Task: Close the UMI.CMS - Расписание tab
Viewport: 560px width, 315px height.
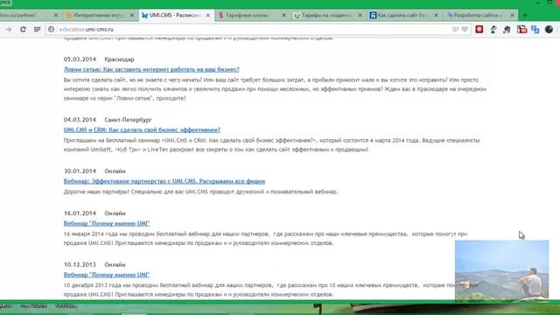Action: coord(208,16)
